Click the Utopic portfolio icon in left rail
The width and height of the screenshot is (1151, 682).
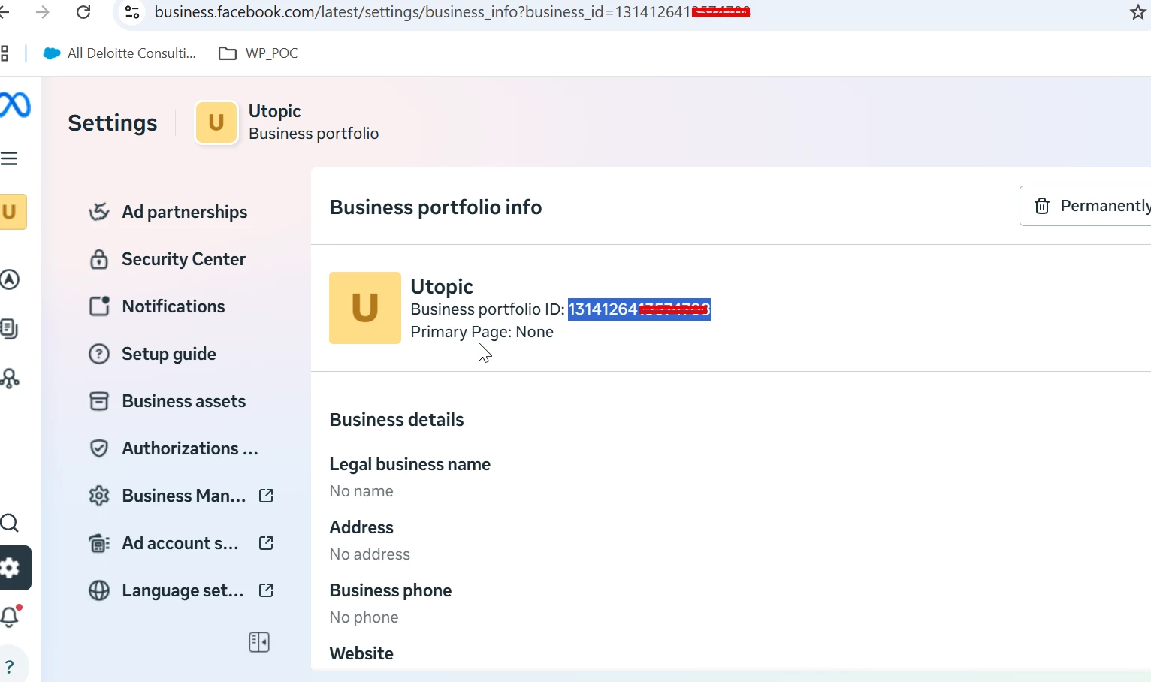[13, 212]
